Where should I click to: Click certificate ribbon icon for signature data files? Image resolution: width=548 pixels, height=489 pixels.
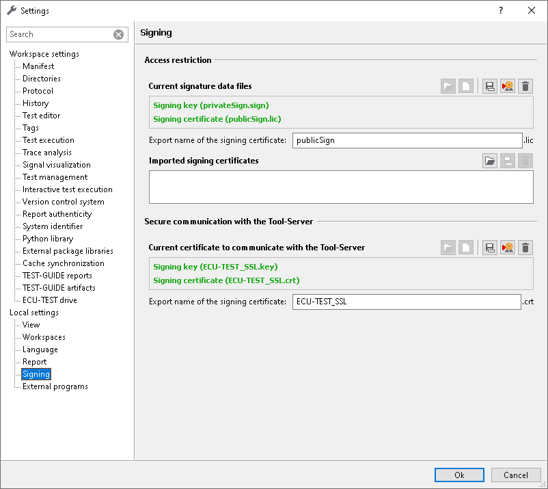click(x=508, y=86)
